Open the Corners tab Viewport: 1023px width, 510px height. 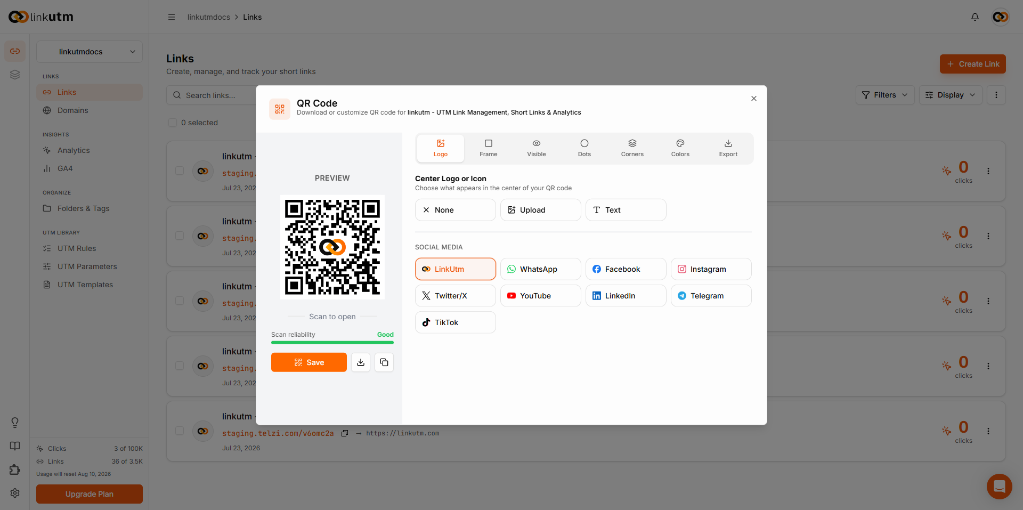click(632, 148)
